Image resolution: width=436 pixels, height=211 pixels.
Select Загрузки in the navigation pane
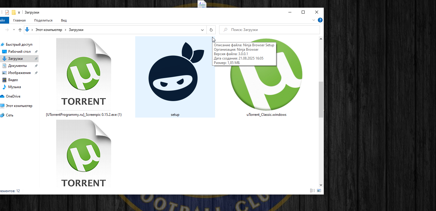click(x=19, y=59)
